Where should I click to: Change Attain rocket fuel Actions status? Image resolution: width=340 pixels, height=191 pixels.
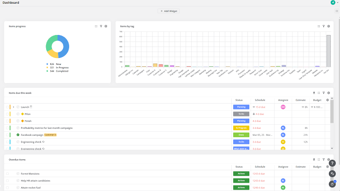tap(241, 188)
